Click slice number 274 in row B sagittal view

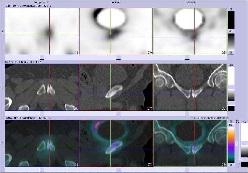coord(150,108)
